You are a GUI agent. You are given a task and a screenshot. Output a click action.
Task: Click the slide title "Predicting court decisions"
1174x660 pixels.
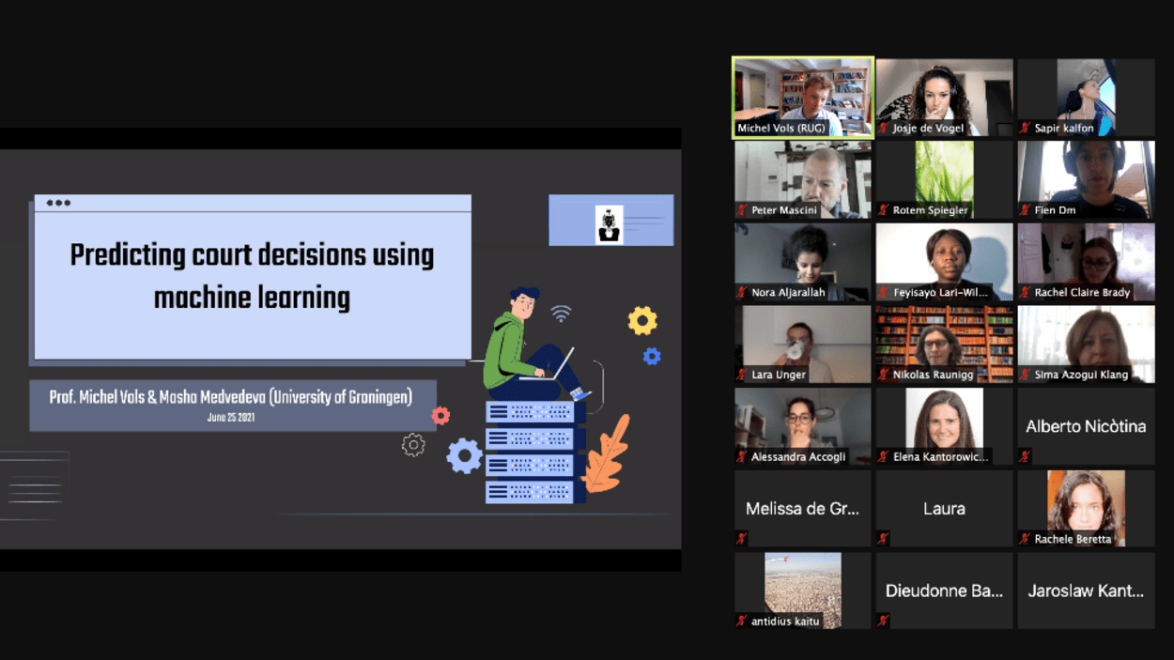coord(252,256)
